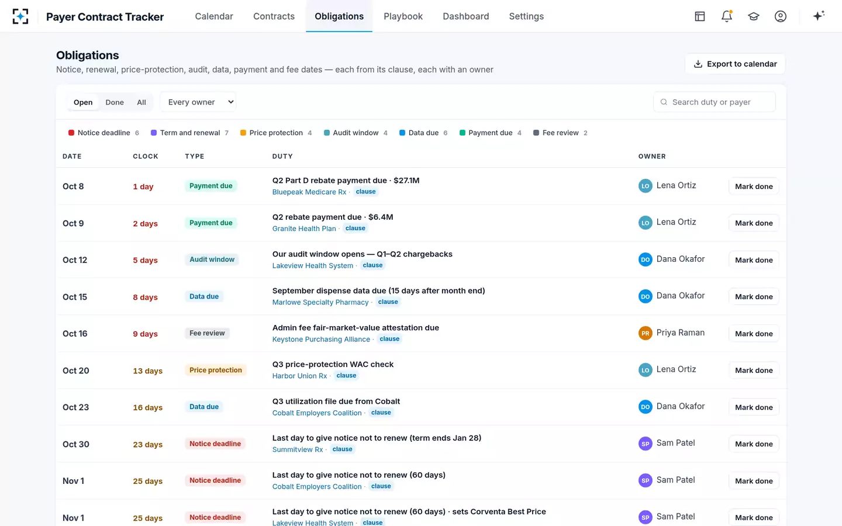Filter by Payment due legend chip
842x526 pixels.
click(x=491, y=133)
